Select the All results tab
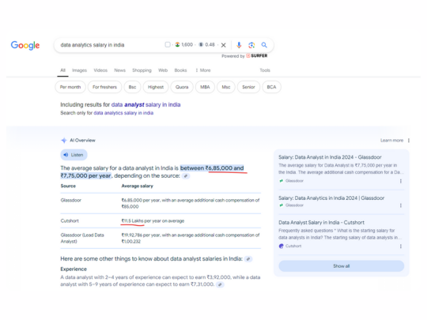 pos(63,70)
